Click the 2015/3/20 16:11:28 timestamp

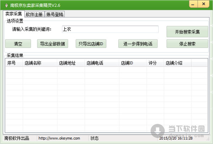point(176,138)
